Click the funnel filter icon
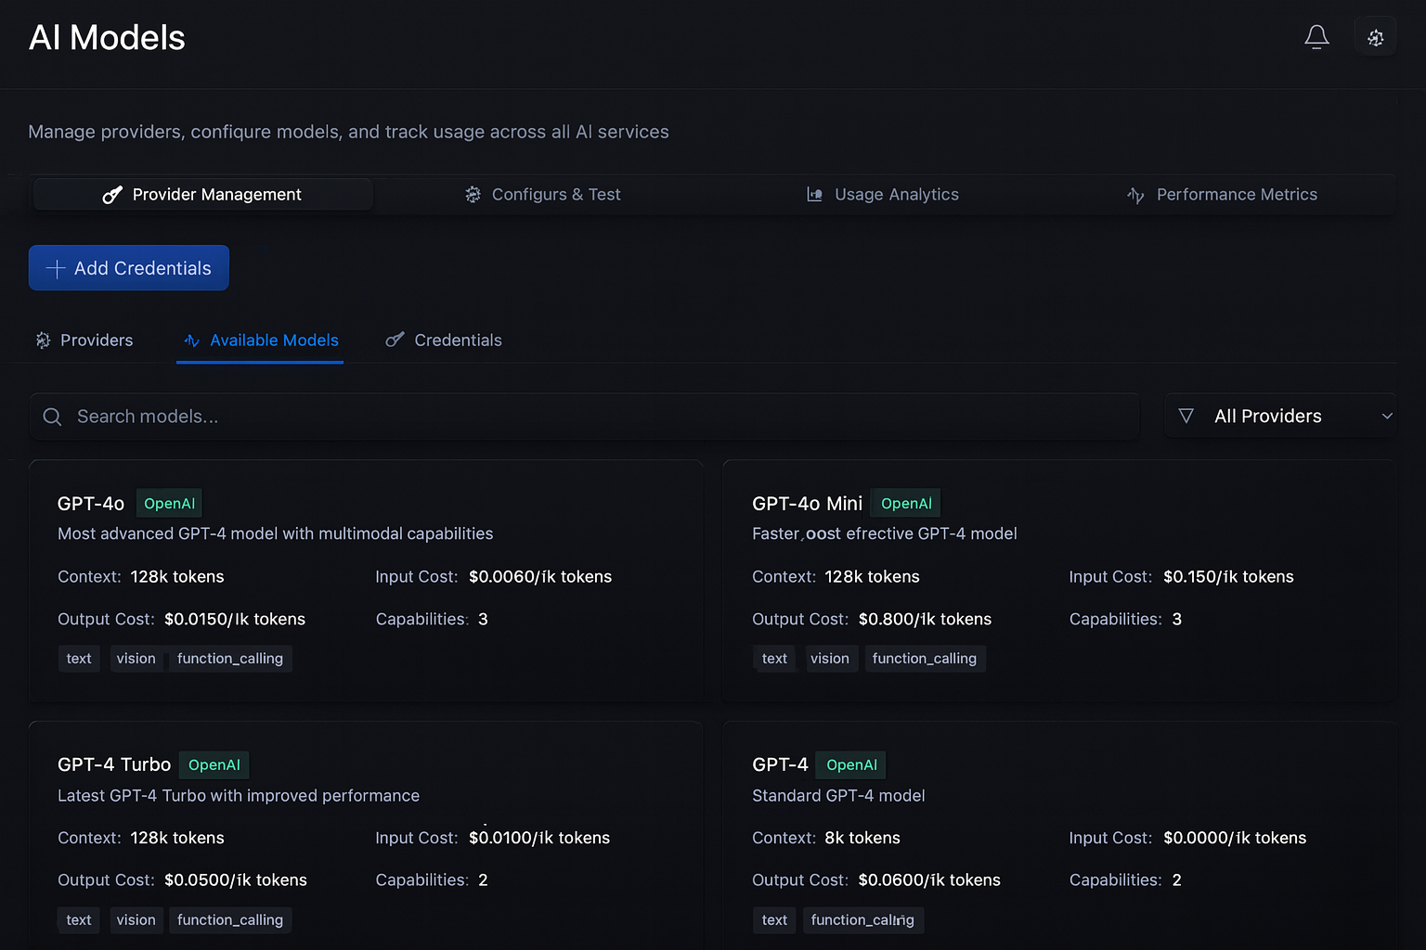The height and width of the screenshot is (950, 1426). coord(1186,416)
